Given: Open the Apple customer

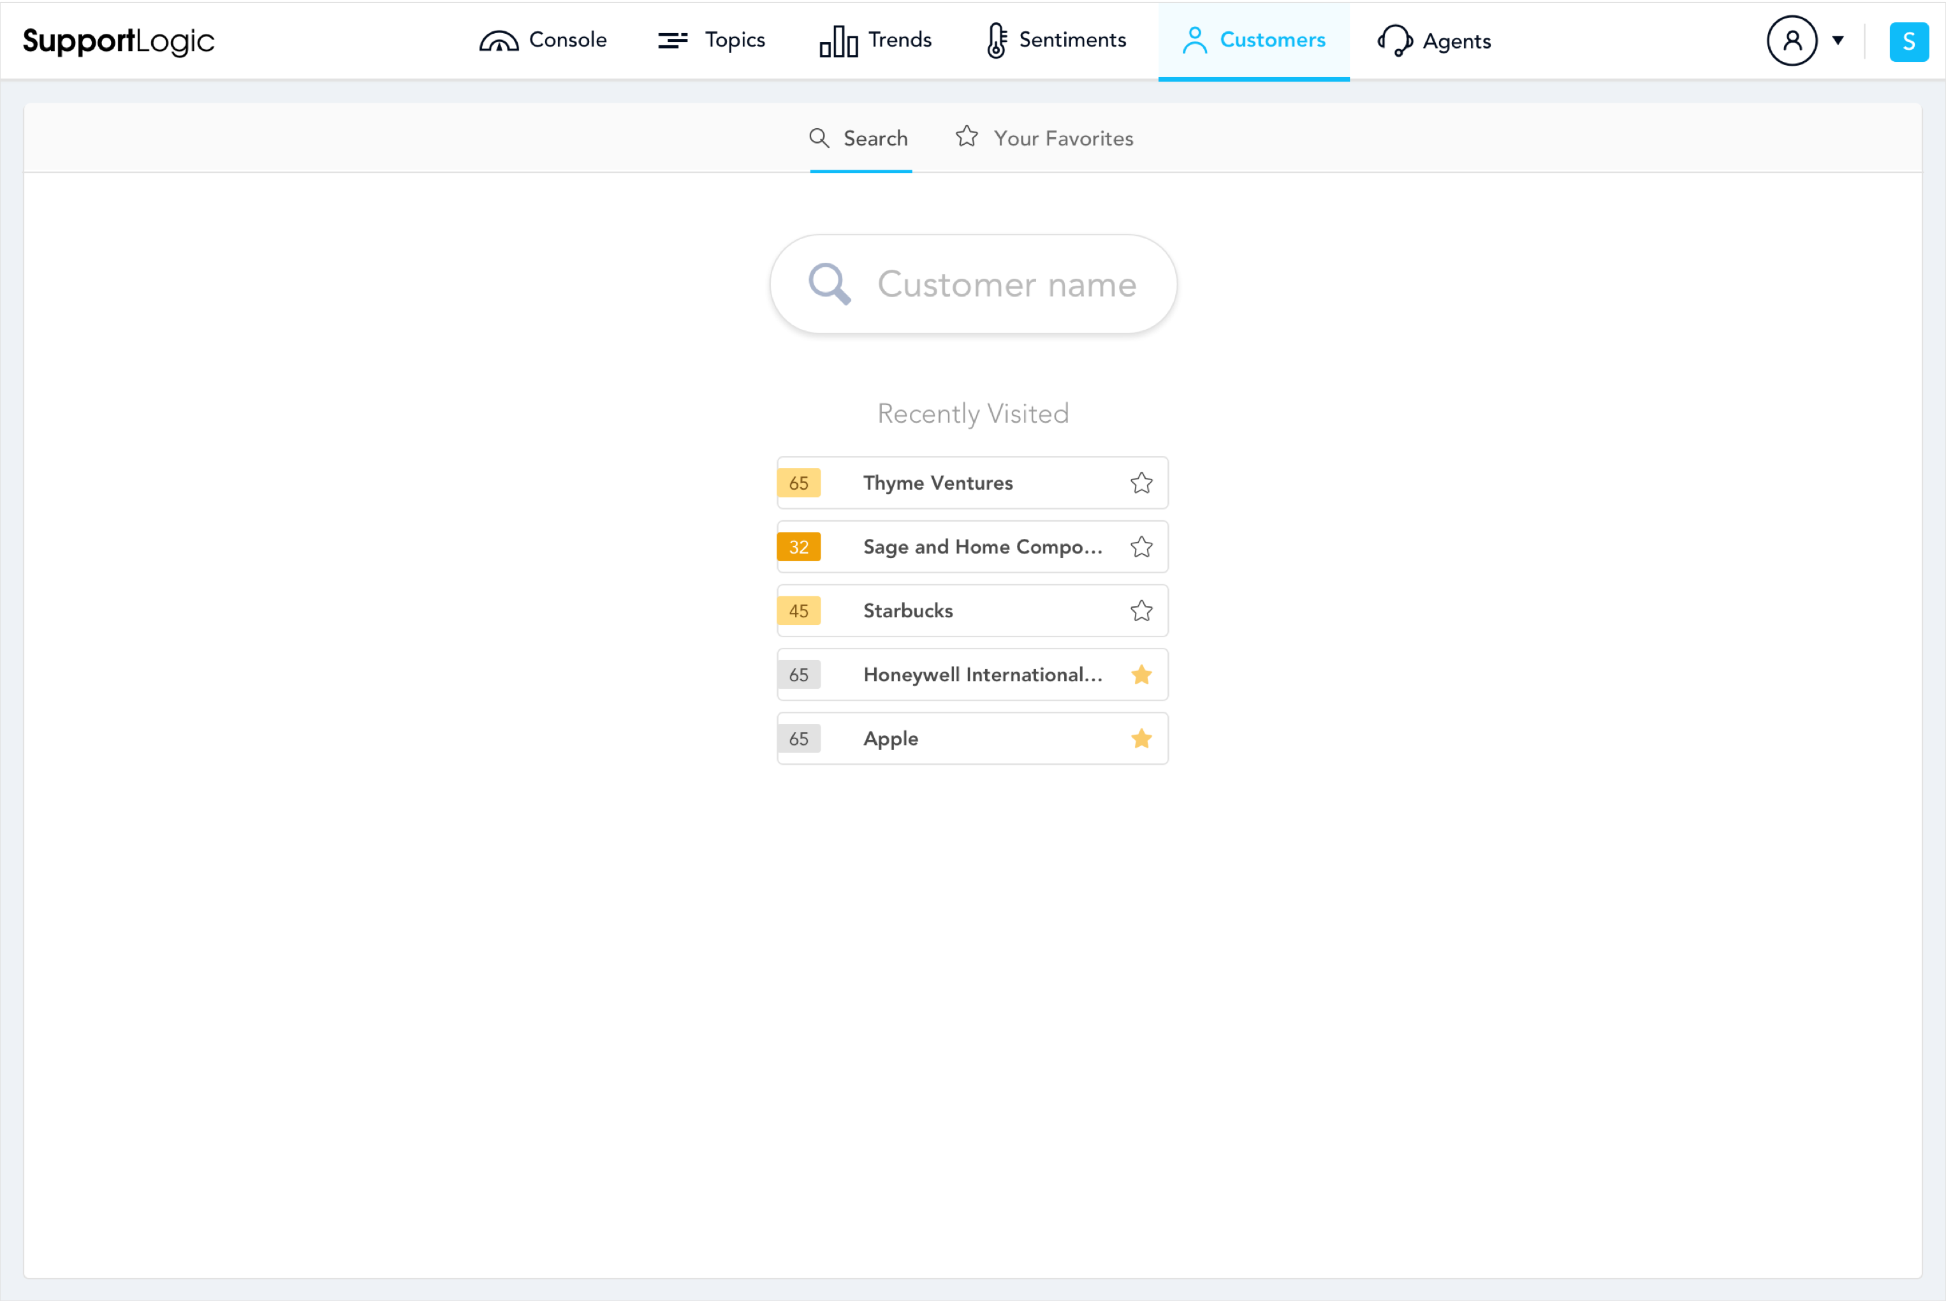Looking at the screenshot, I should [972, 739].
